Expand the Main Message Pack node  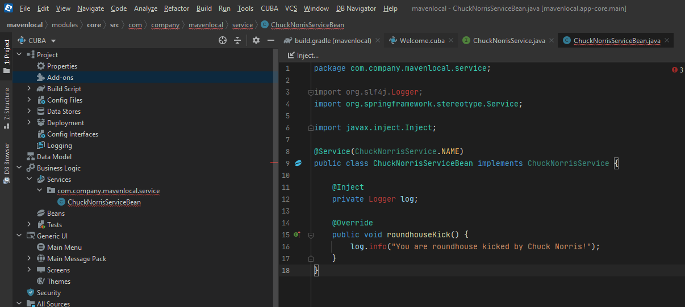point(30,259)
